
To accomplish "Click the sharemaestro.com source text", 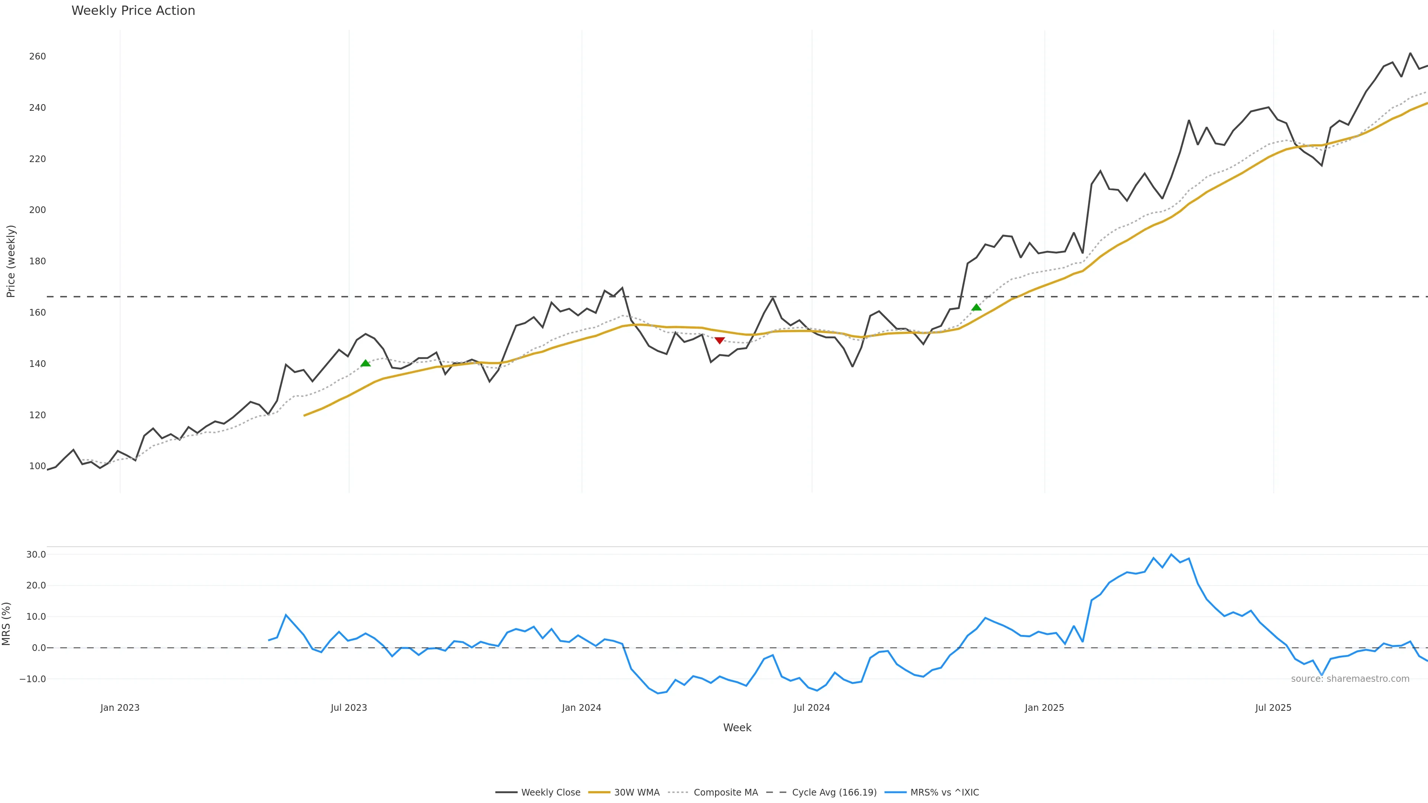I will [x=1350, y=679].
